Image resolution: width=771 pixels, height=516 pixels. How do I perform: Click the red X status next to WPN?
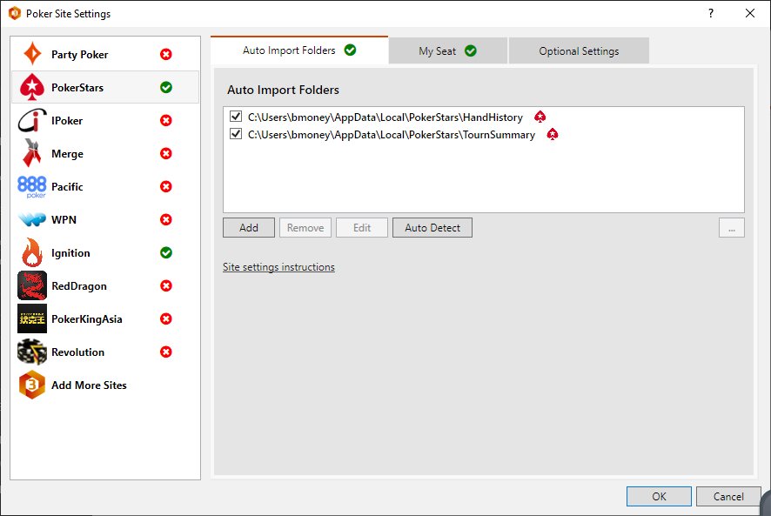coord(166,219)
